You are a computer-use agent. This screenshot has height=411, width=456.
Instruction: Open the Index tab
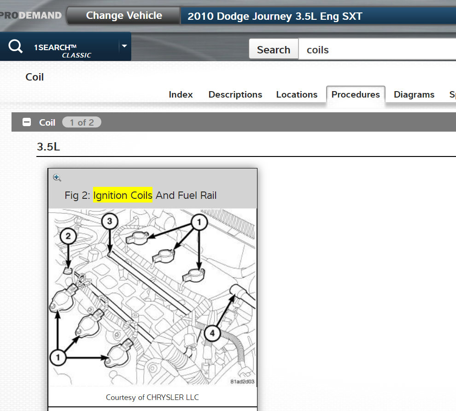click(181, 94)
